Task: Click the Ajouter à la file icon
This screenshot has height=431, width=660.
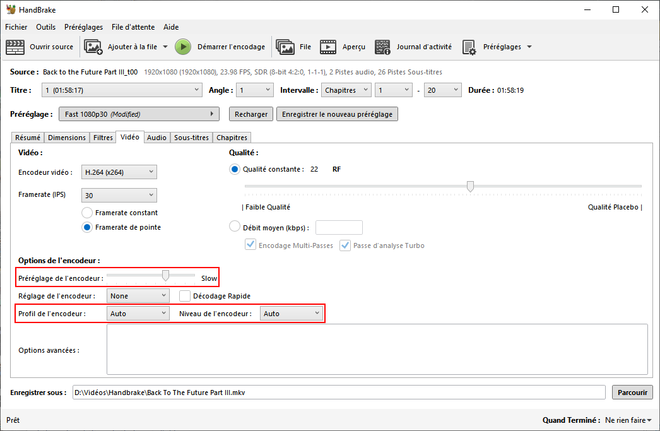Action: [93, 47]
